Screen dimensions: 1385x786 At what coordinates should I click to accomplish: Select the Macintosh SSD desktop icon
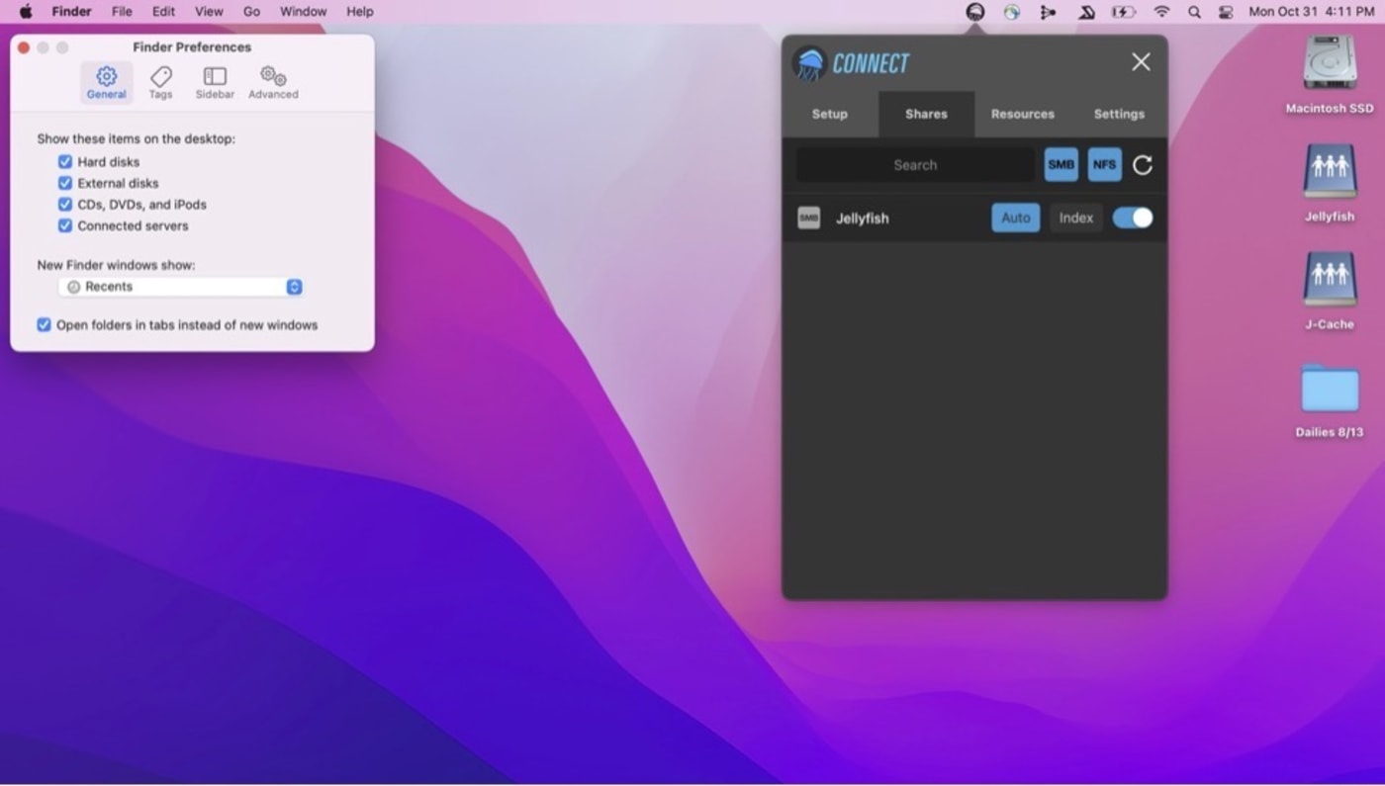click(1329, 64)
